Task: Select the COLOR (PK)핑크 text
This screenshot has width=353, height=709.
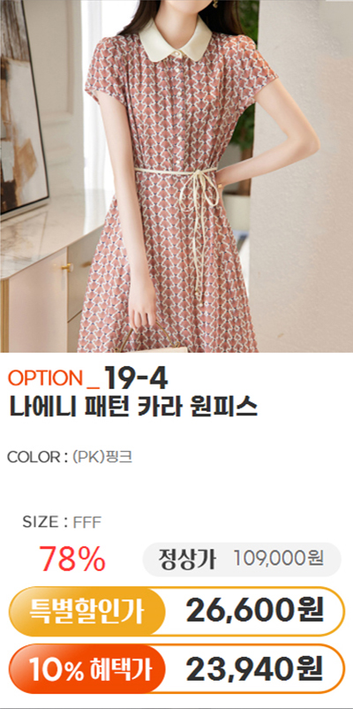Action: (70, 457)
